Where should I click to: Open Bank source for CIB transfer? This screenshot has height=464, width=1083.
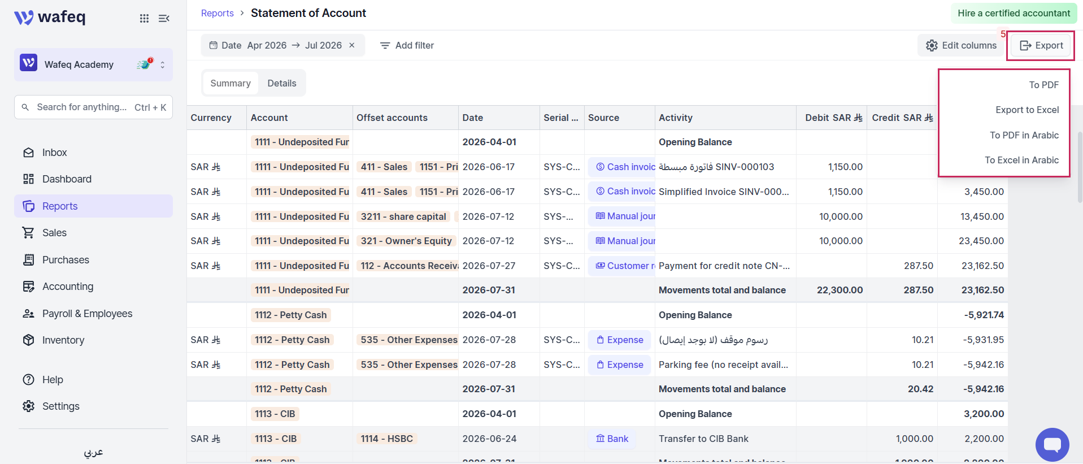(612, 439)
